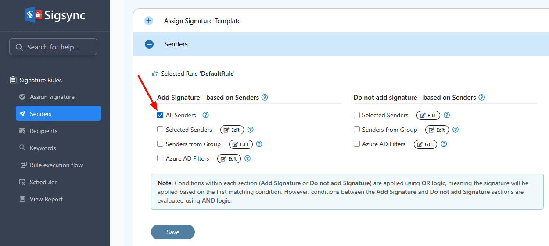Collapse the Senders section
Image resolution: width=549 pixels, height=246 pixels.
149,44
